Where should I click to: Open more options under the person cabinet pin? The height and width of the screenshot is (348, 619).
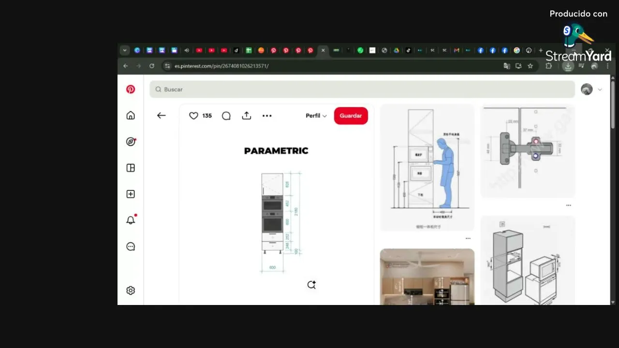click(468, 238)
